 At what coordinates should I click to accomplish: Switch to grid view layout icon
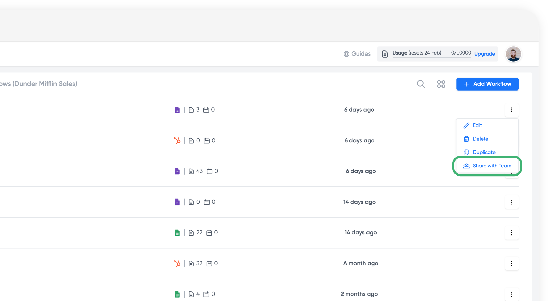tap(441, 84)
